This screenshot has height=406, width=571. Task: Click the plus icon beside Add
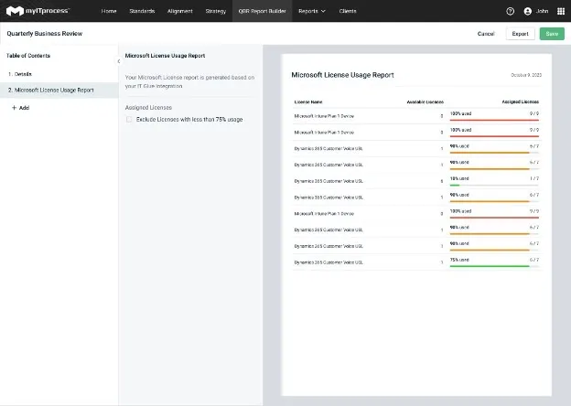14,107
